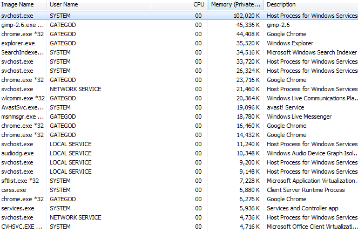Click the Windows Explorer description
Screen dimensions: 358x233
coord(290,43)
